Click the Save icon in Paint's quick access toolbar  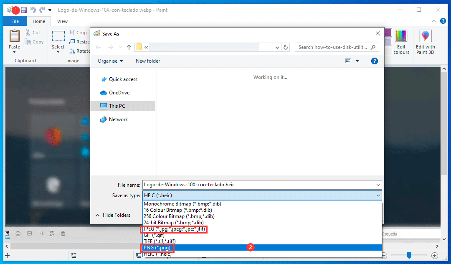24,10
